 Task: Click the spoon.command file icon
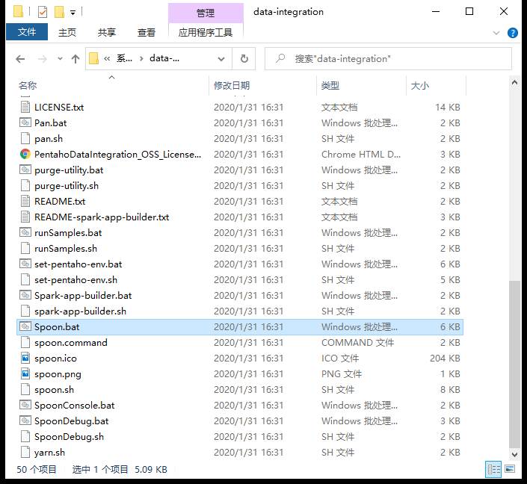25,342
